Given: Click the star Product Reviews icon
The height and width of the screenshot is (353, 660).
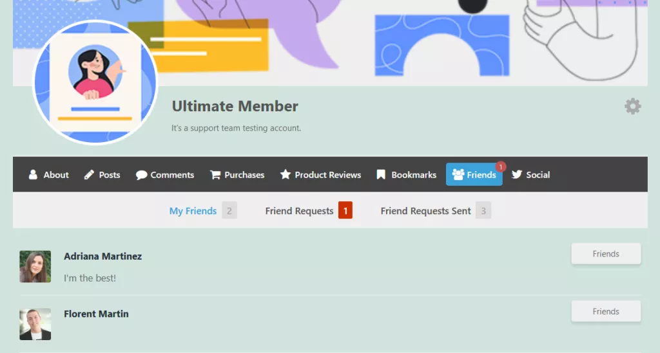Looking at the screenshot, I should [x=286, y=175].
